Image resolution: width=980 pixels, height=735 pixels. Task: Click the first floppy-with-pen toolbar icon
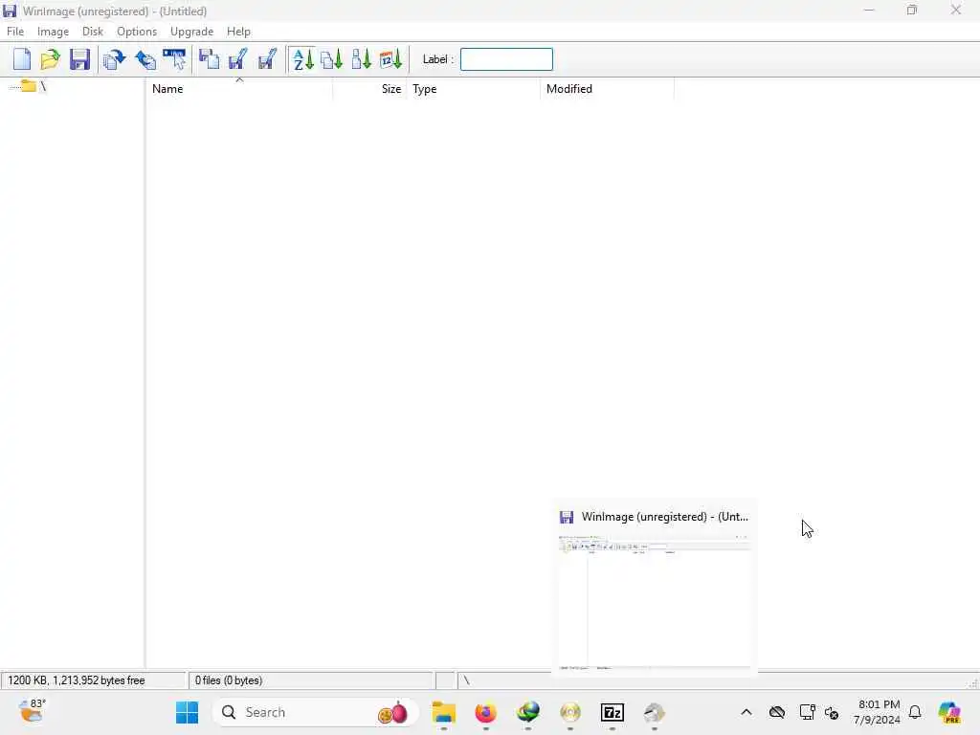[x=237, y=59]
